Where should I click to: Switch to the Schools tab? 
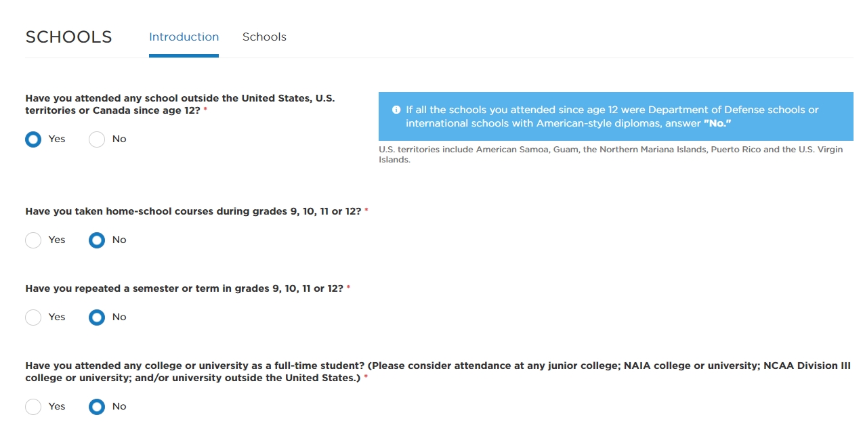(264, 37)
